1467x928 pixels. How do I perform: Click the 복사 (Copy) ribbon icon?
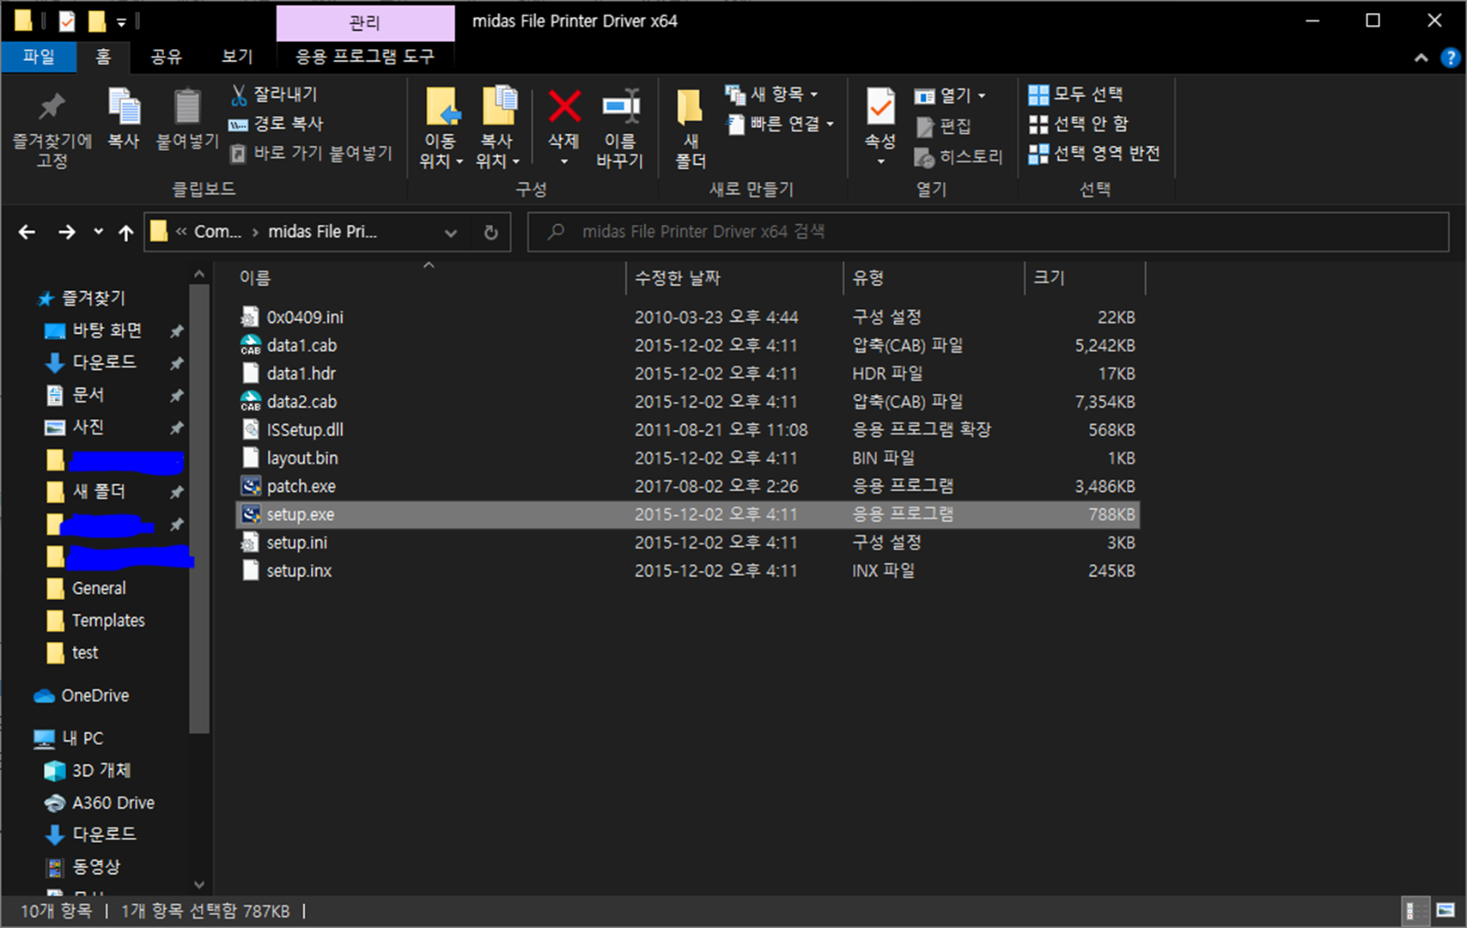(x=124, y=118)
